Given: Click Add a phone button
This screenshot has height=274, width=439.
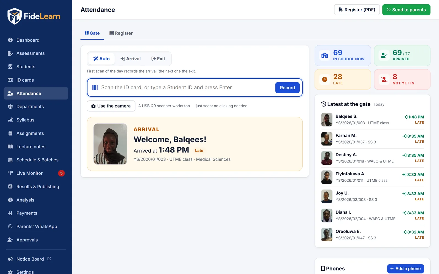Looking at the screenshot, I should (406, 269).
